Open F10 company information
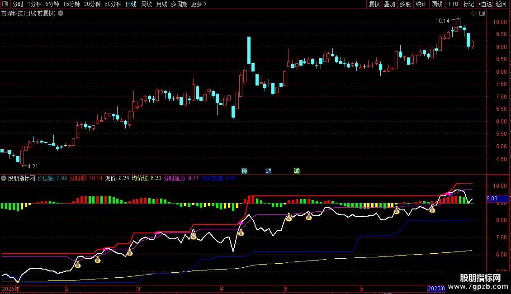The width and height of the screenshot is (511, 294). click(453, 4)
